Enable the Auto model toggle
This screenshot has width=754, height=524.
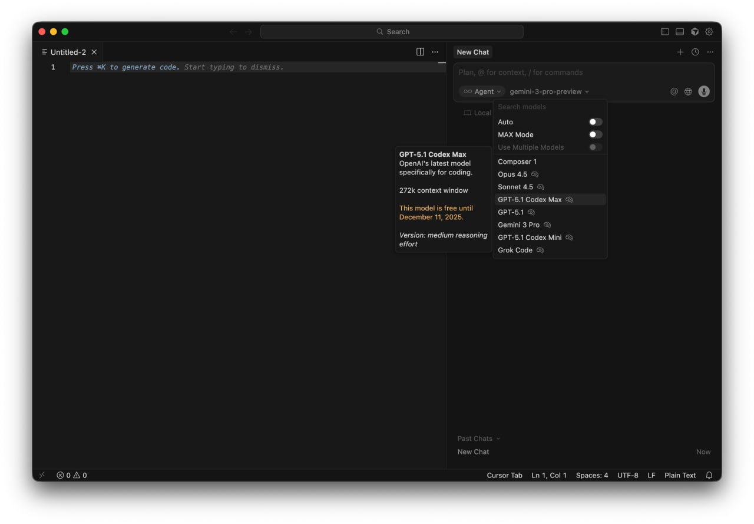tap(595, 121)
